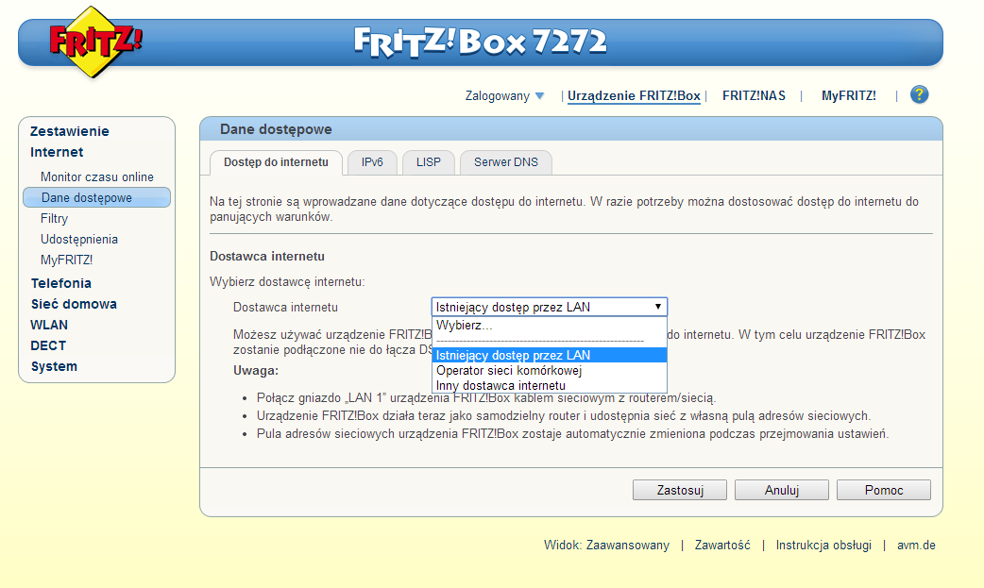Click the 'Dostawca internetu' section heading
Viewport: 984px width, 588px height.
point(267,256)
